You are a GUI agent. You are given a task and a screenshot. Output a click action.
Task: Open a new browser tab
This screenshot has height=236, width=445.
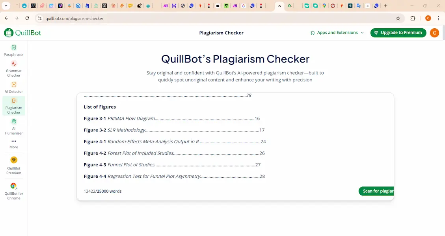(x=385, y=6)
